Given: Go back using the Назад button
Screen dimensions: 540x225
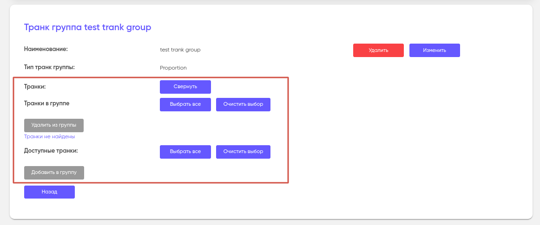Looking at the screenshot, I should coord(49,192).
